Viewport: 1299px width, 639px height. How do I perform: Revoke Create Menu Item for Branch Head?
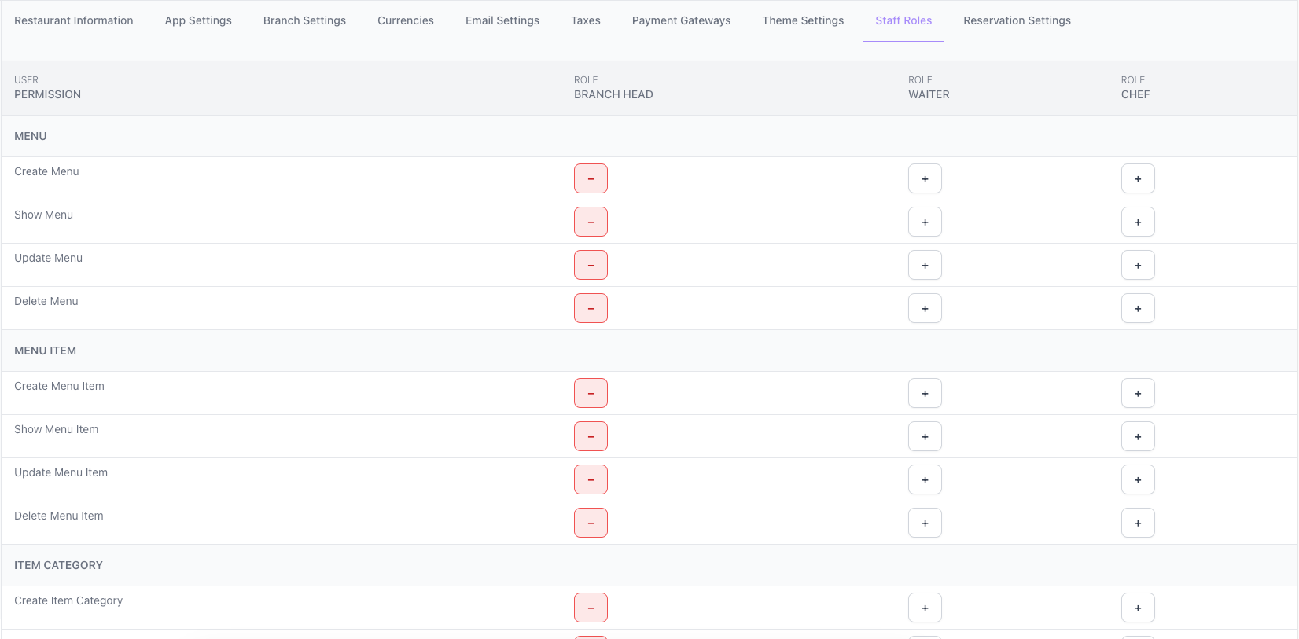point(591,393)
